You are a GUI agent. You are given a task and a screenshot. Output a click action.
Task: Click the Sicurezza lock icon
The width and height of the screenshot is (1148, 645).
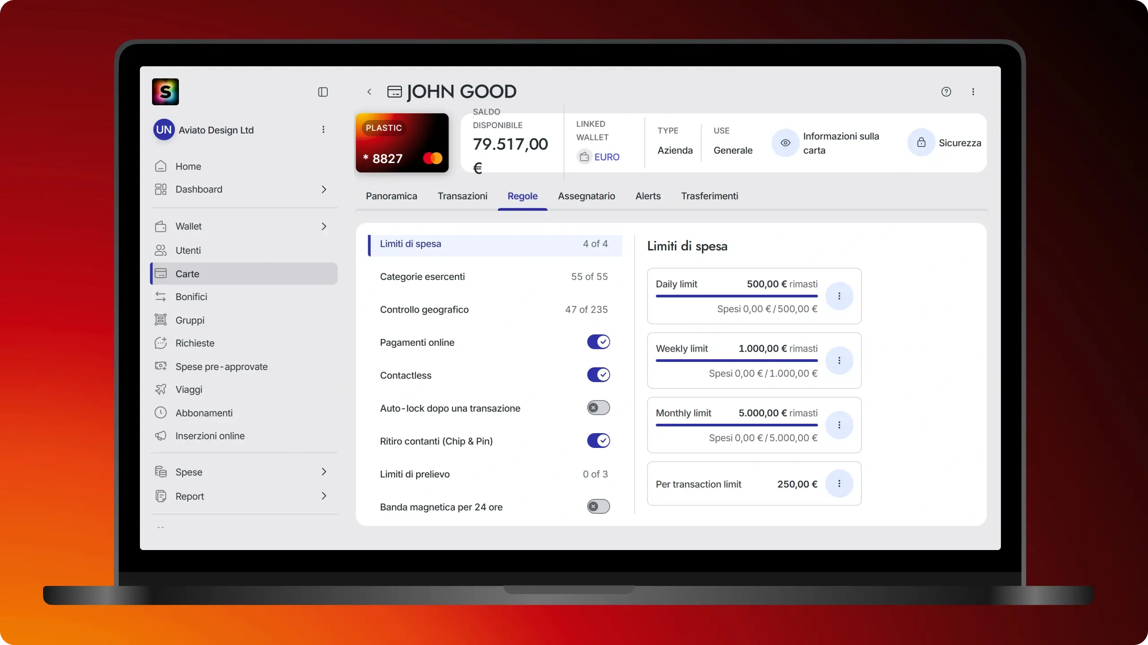coord(921,143)
